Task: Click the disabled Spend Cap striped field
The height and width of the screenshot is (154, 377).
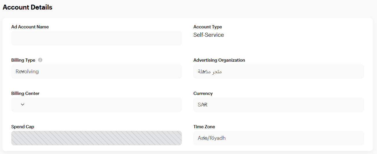Action: point(96,138)
